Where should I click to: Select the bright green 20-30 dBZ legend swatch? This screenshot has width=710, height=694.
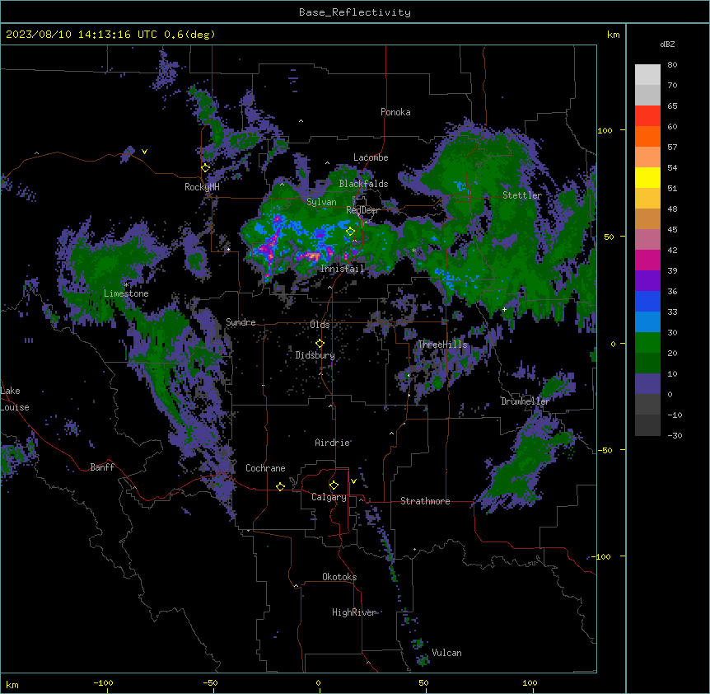pyautogui.click(x=647, y=343)
